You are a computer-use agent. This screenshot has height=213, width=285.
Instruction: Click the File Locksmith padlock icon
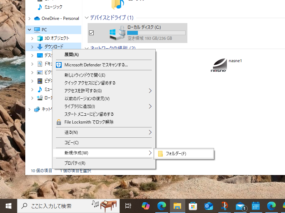click(58, 122)
